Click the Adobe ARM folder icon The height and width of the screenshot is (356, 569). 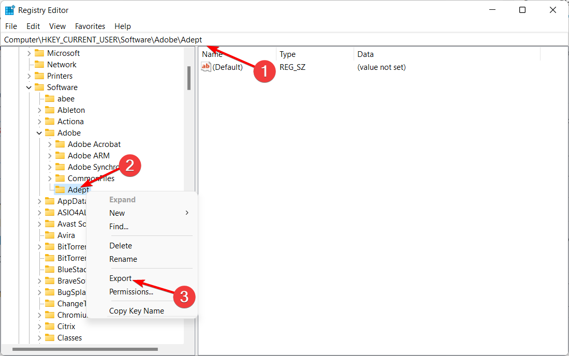(60, 156)
